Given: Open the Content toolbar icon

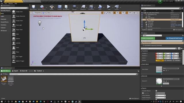Looking at the screenshot, I should [x=60, y=7].
